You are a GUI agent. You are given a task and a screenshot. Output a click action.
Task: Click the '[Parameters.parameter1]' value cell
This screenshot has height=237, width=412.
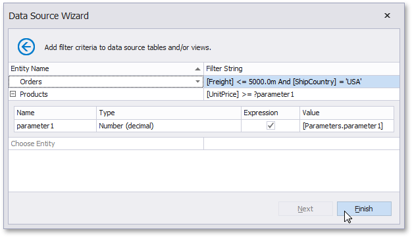tap(347, 126)
